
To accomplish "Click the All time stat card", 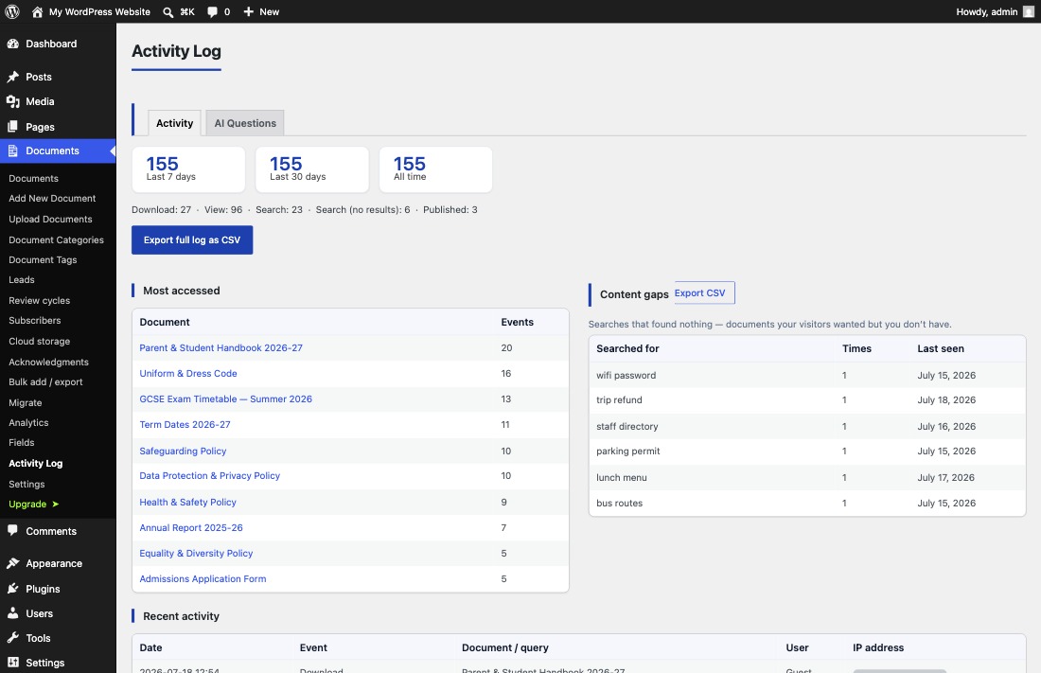I will pos(435,169).
